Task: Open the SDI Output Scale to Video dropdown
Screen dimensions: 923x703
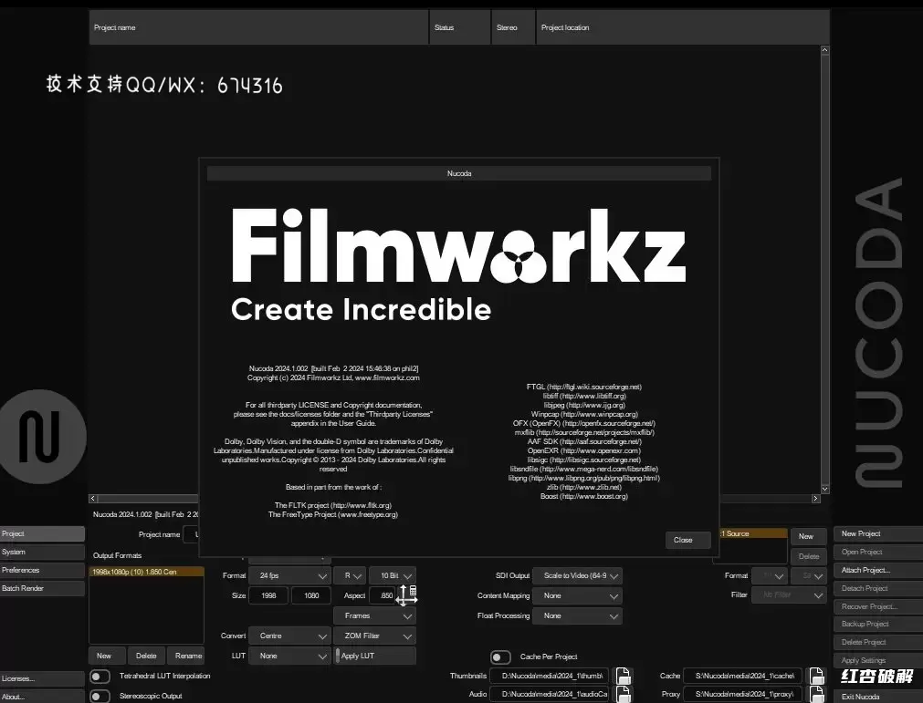Action: coord(577,575)
